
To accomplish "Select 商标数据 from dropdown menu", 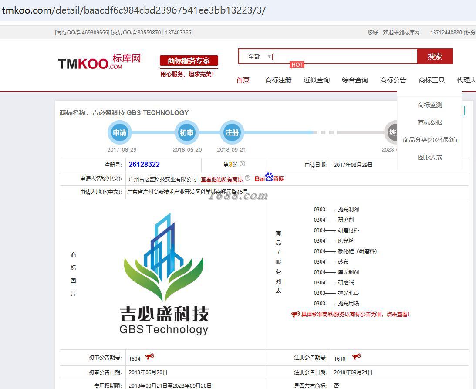I will [x=430, y=122].
